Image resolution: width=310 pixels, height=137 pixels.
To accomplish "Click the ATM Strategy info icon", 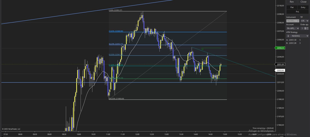I will click(288, 36).
